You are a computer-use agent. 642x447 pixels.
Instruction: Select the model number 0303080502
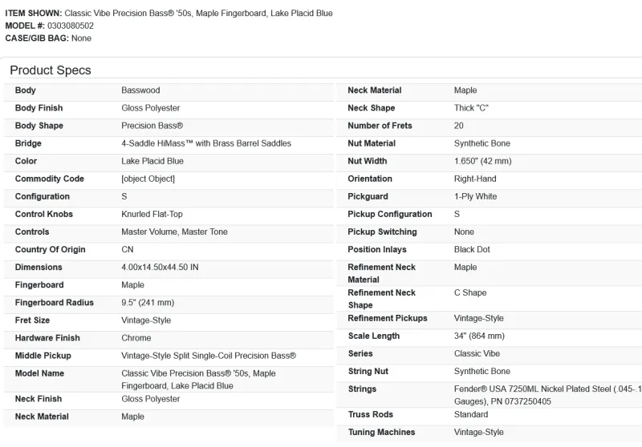point(71,26)
